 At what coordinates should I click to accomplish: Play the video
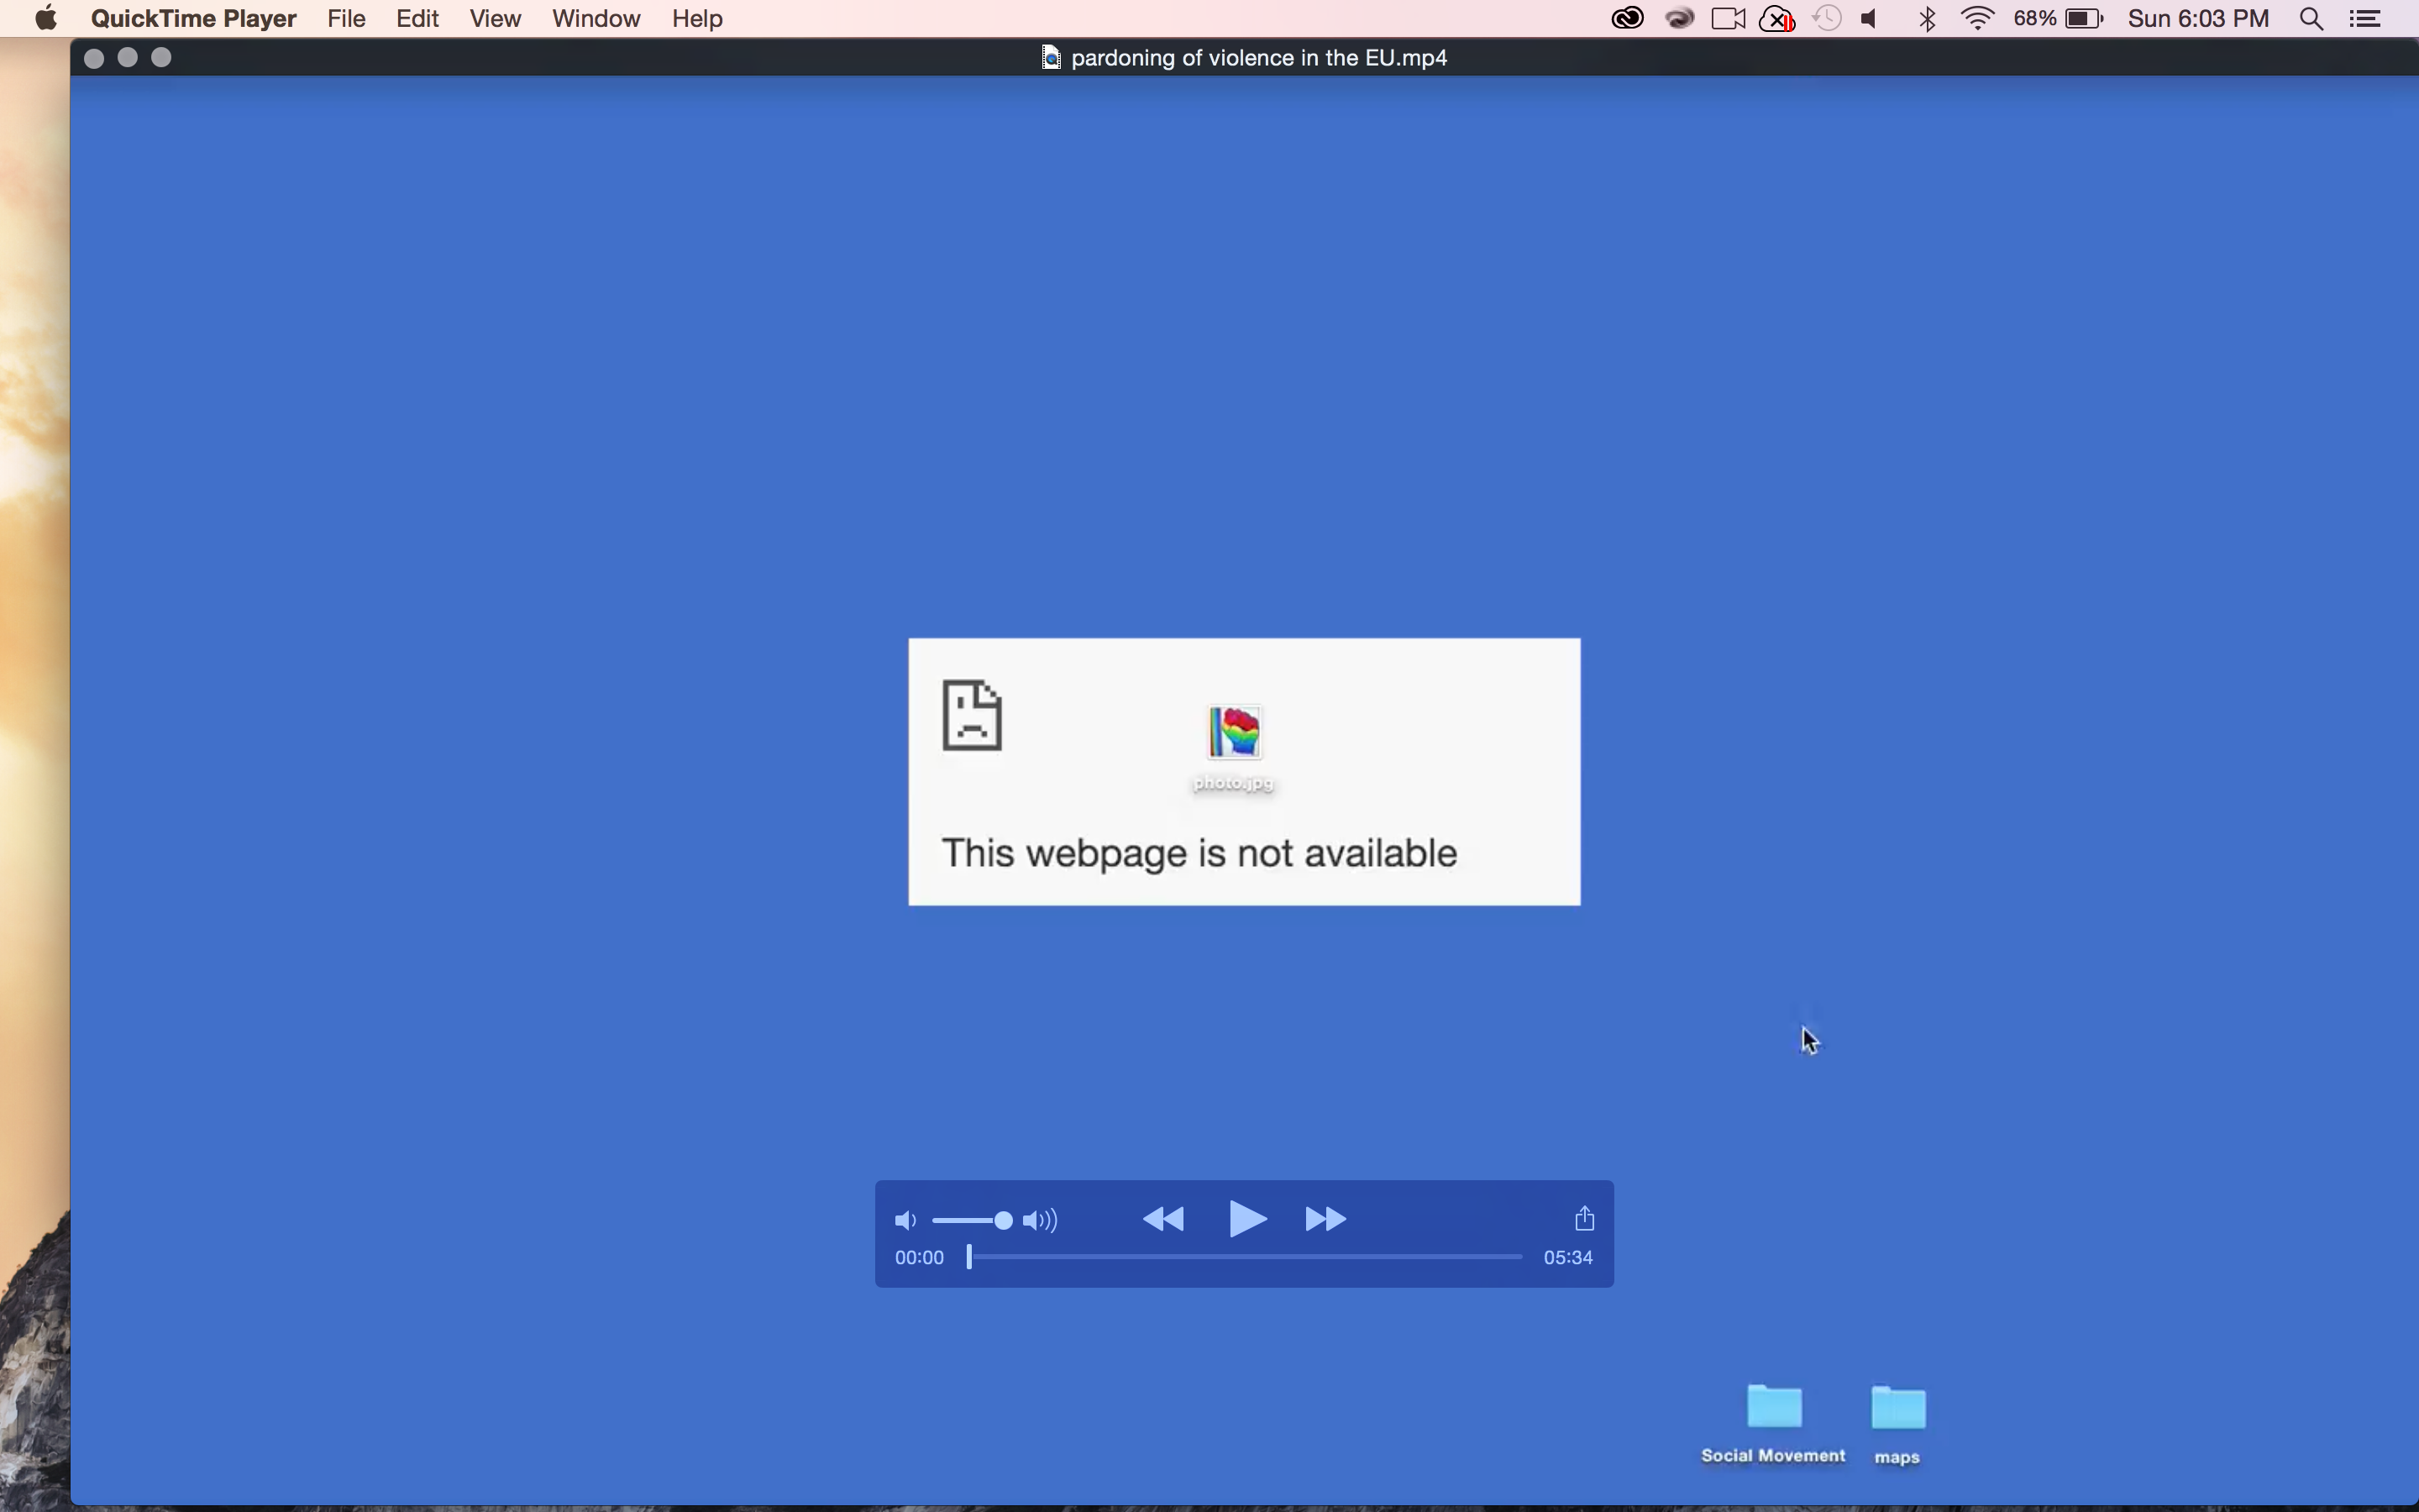click(x=1246, y=1219)
